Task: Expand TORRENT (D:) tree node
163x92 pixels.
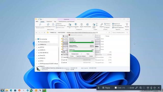Action: 37,44
